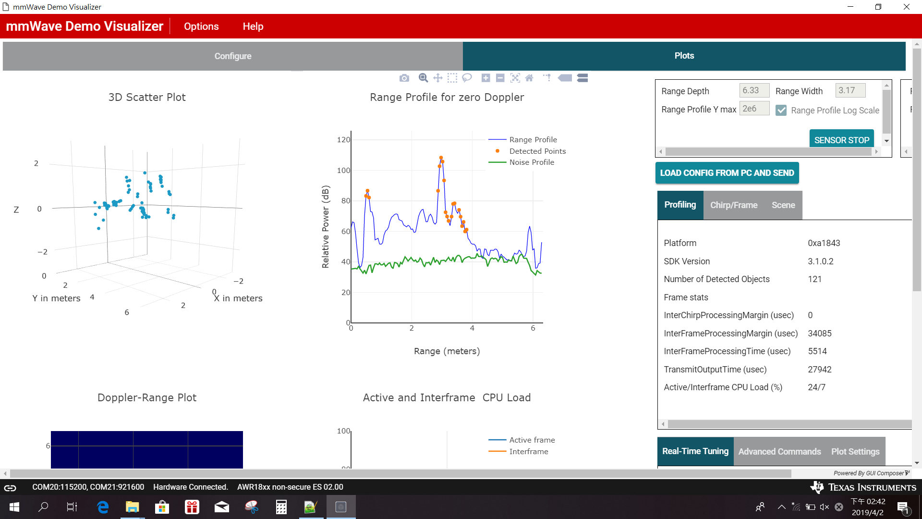Open Microsoft Store from taskbar

162,507
